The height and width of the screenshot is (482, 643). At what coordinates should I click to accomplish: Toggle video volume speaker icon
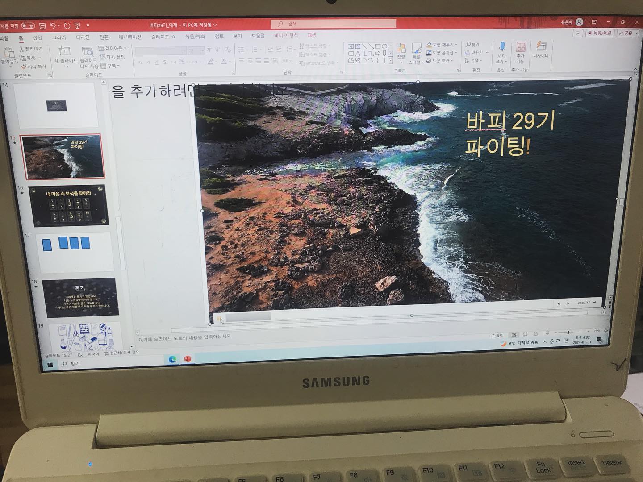click(x=594, y=302)
